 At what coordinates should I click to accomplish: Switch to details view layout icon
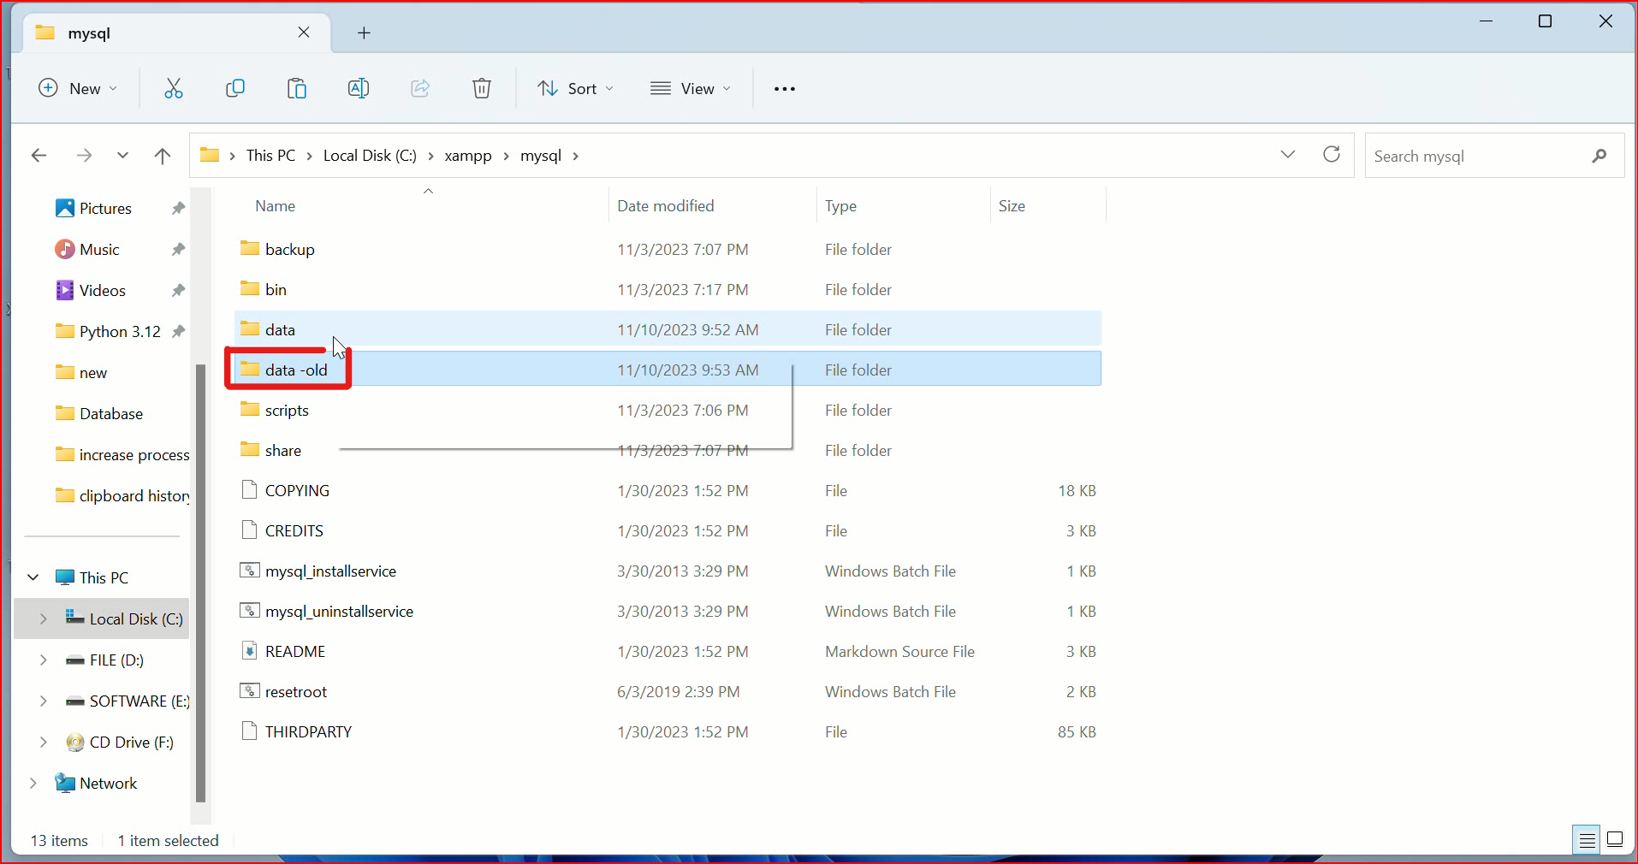[1587, 840]
